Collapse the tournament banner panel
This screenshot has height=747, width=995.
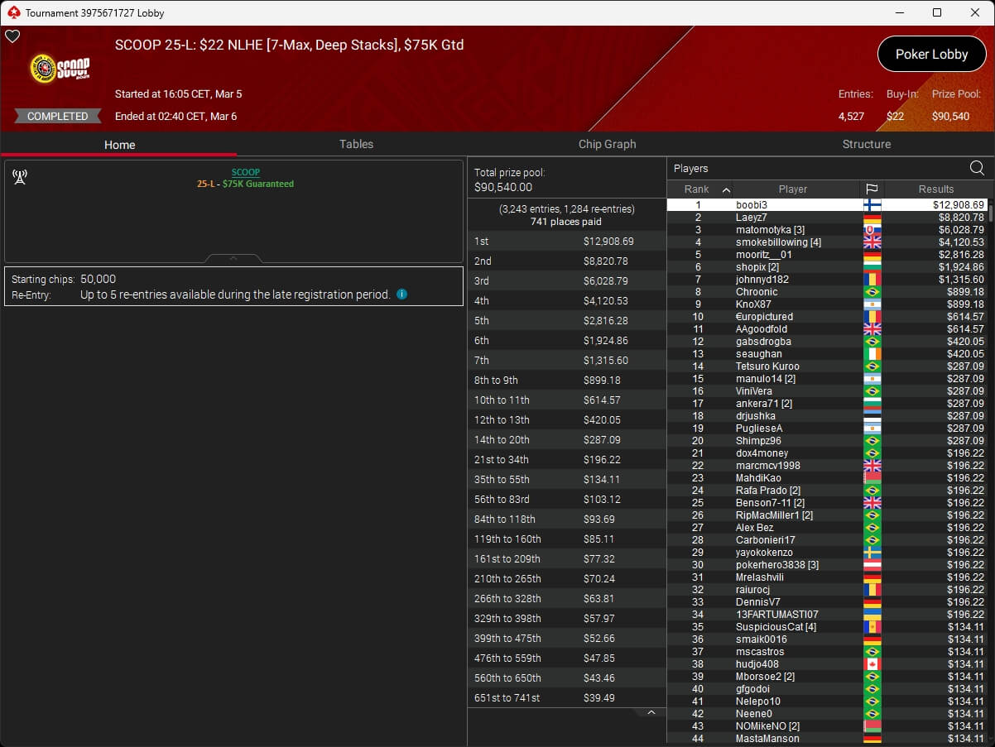[233, 259]
